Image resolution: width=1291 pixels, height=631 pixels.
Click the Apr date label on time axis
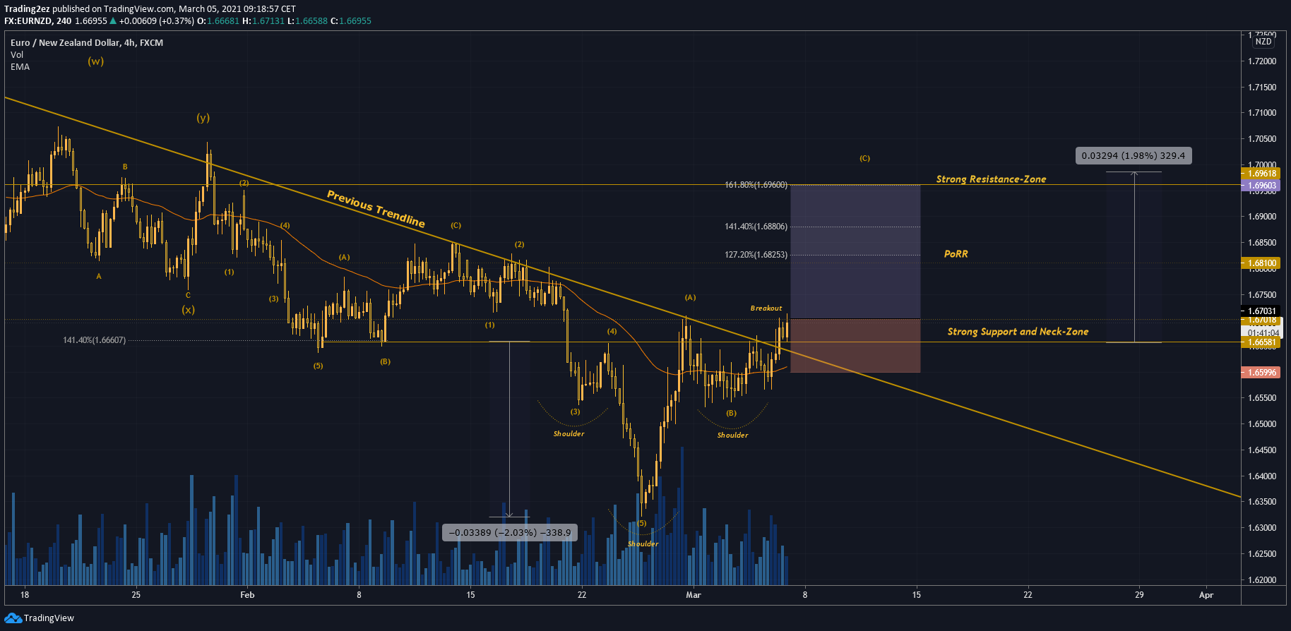point(1206,595)
